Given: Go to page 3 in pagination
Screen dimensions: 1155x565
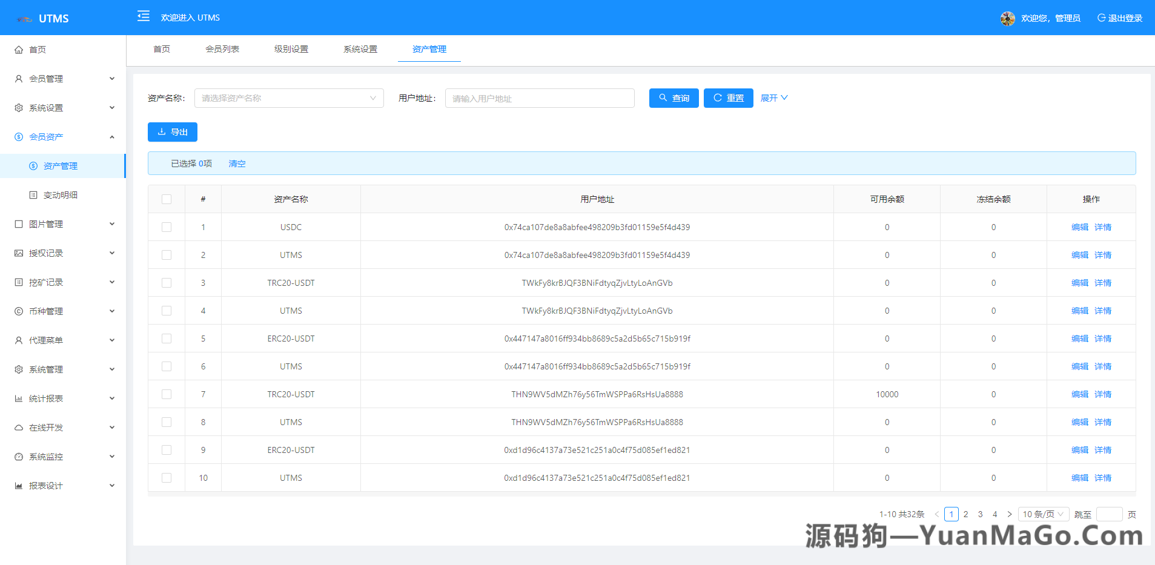Looking at the screenshot, I should pos(980,514).
